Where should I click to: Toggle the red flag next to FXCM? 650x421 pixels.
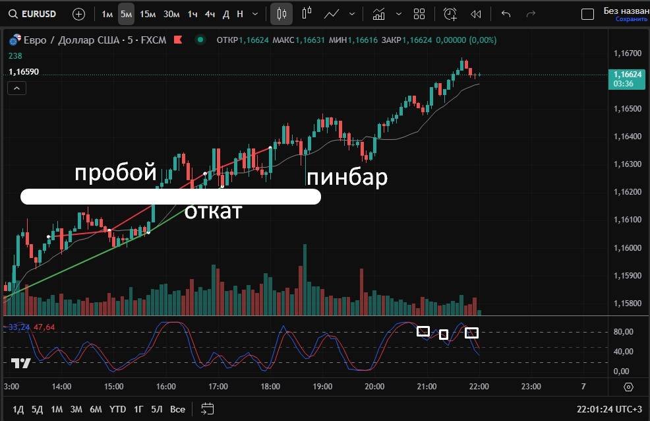point(177,40)
